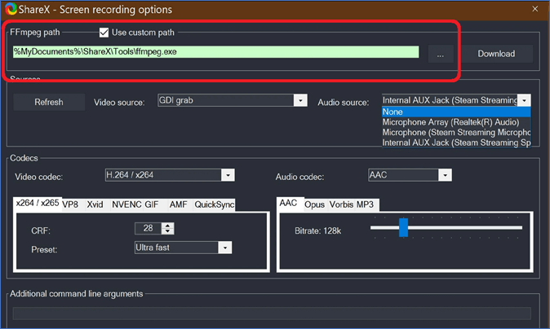Select the Opus audio tab
550x329 pixels.
click(315, 204)
